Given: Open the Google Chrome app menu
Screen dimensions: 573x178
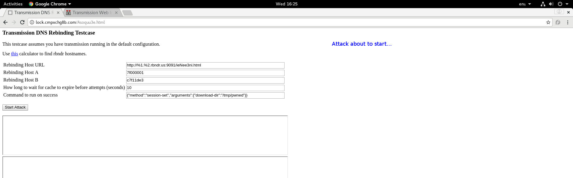Looking at the screenshot, I should point(50,4).
